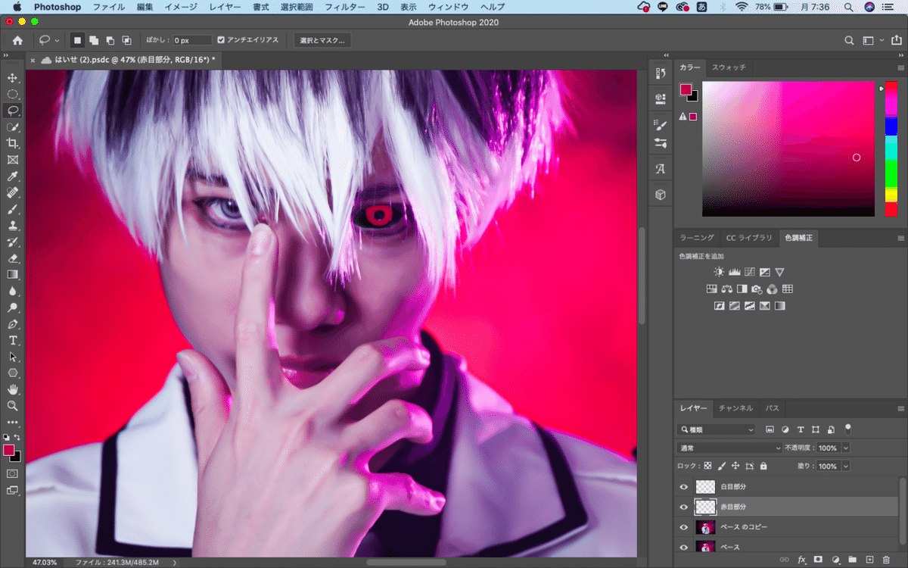Screen dimensions: 908x568
Task: Open the イメージ menu
Action: [x=182, y=6]
